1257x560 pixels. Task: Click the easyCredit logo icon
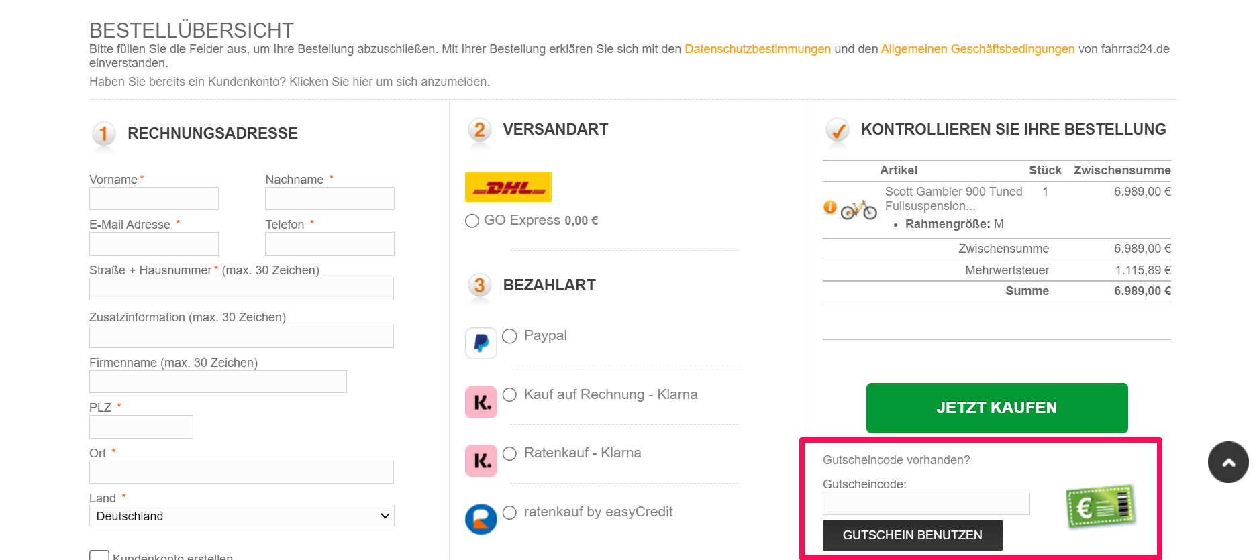pyautogui.click(x=481, y=519)
